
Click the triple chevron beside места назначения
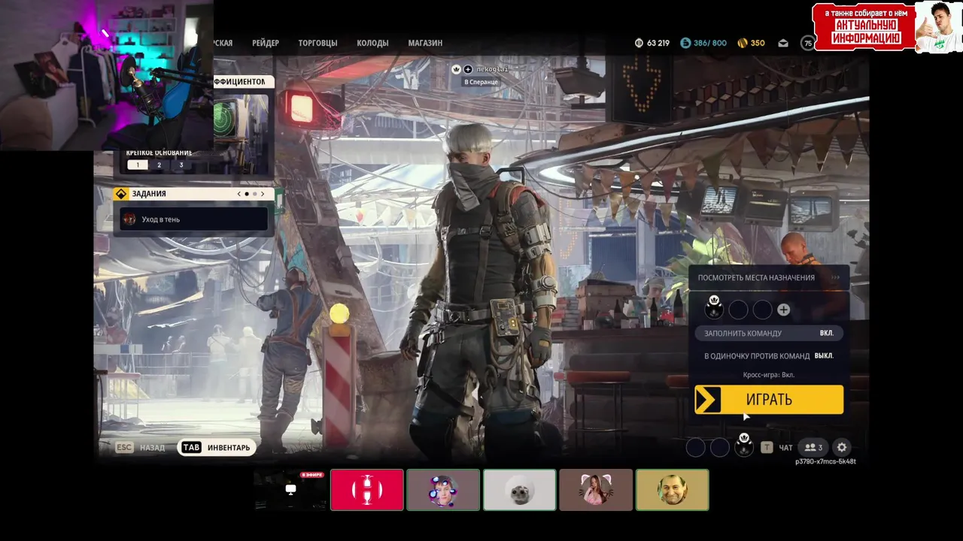[x=835, y=277]
